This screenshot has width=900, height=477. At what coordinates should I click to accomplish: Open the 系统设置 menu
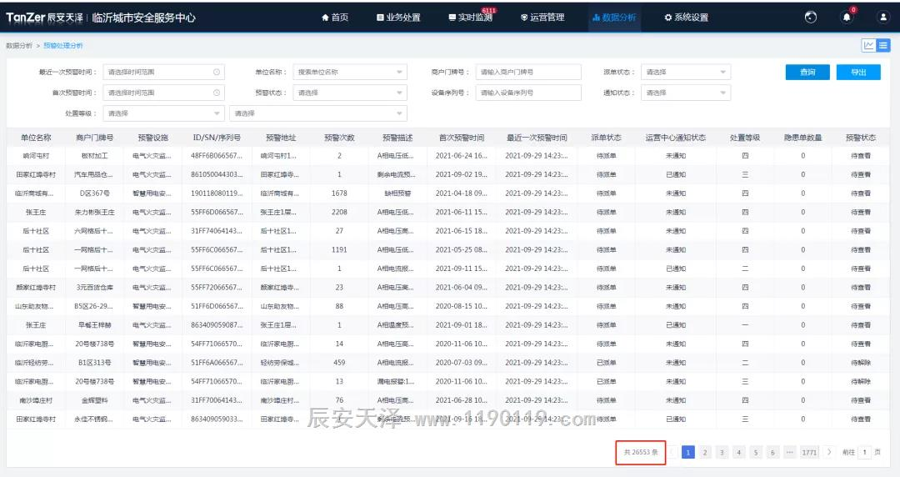(x=686, y=18)
